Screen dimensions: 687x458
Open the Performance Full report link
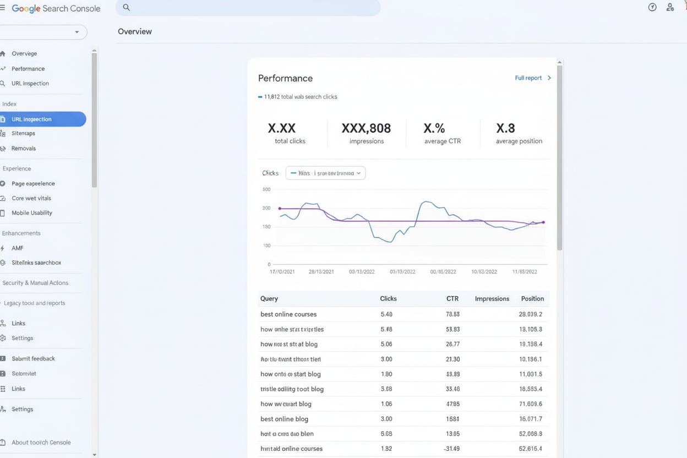(x=529, y=78)
